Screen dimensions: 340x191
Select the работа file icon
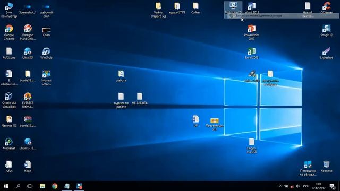point(121,76)
